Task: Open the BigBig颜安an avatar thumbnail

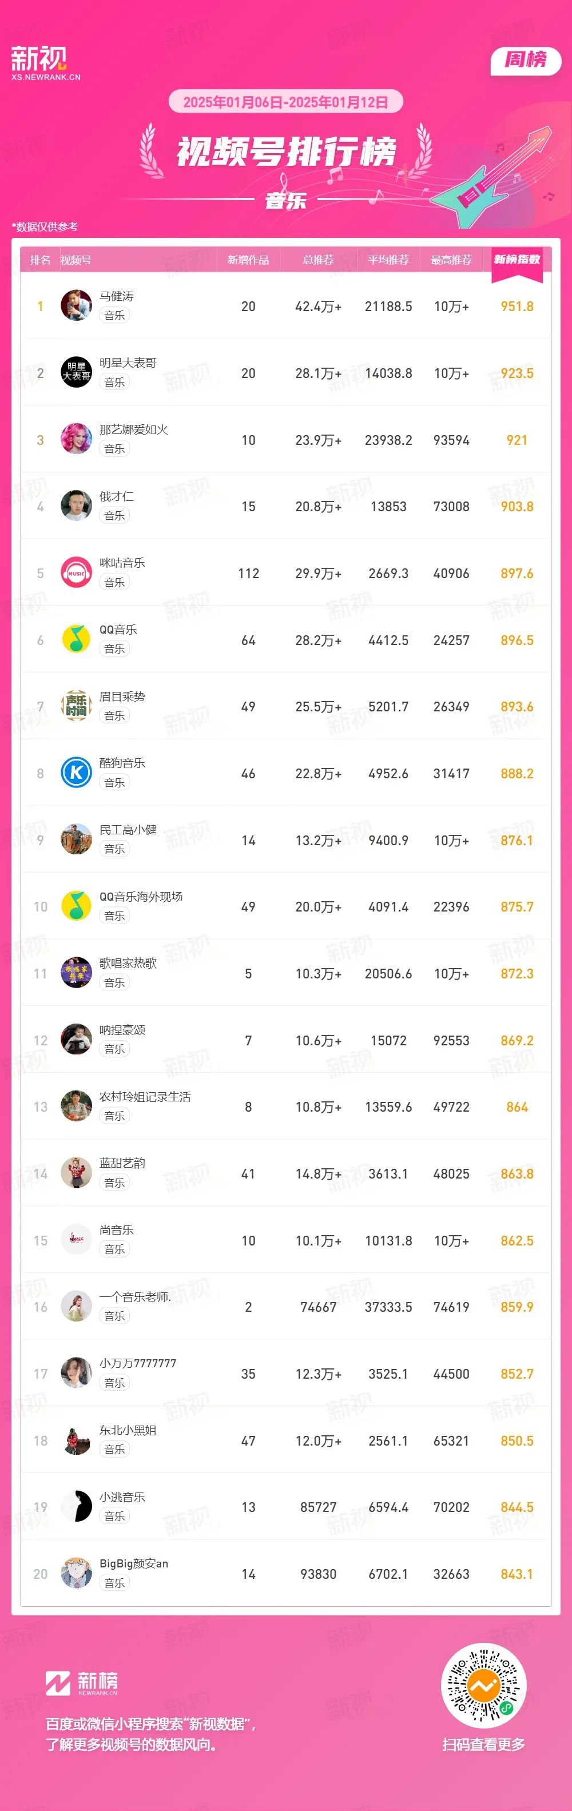Action: (x=76, y=1574)
